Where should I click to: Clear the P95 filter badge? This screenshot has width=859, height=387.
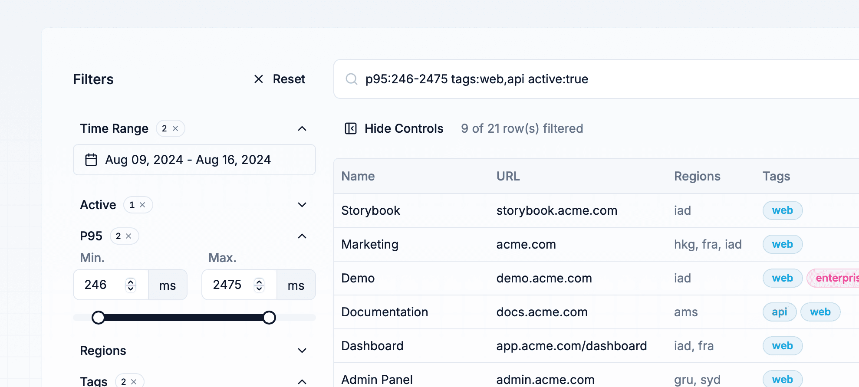pyautogui.click(x=128, y=236)
